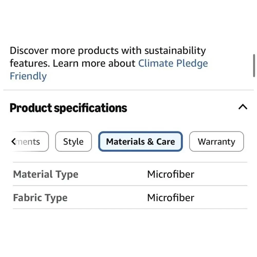Select the Fabric Type label
Screen dimensions: 257x257
coord(40,198)
